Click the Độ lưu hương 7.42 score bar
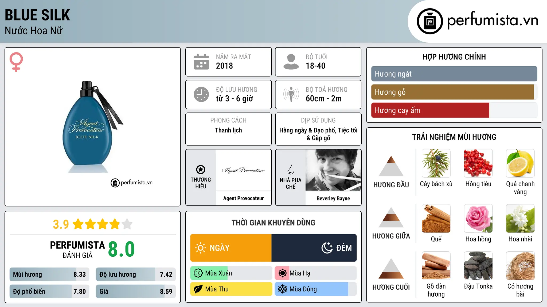 point(136,274)
